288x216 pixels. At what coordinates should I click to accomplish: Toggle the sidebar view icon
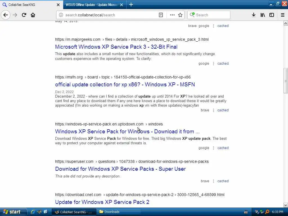[x=272, y=15]
